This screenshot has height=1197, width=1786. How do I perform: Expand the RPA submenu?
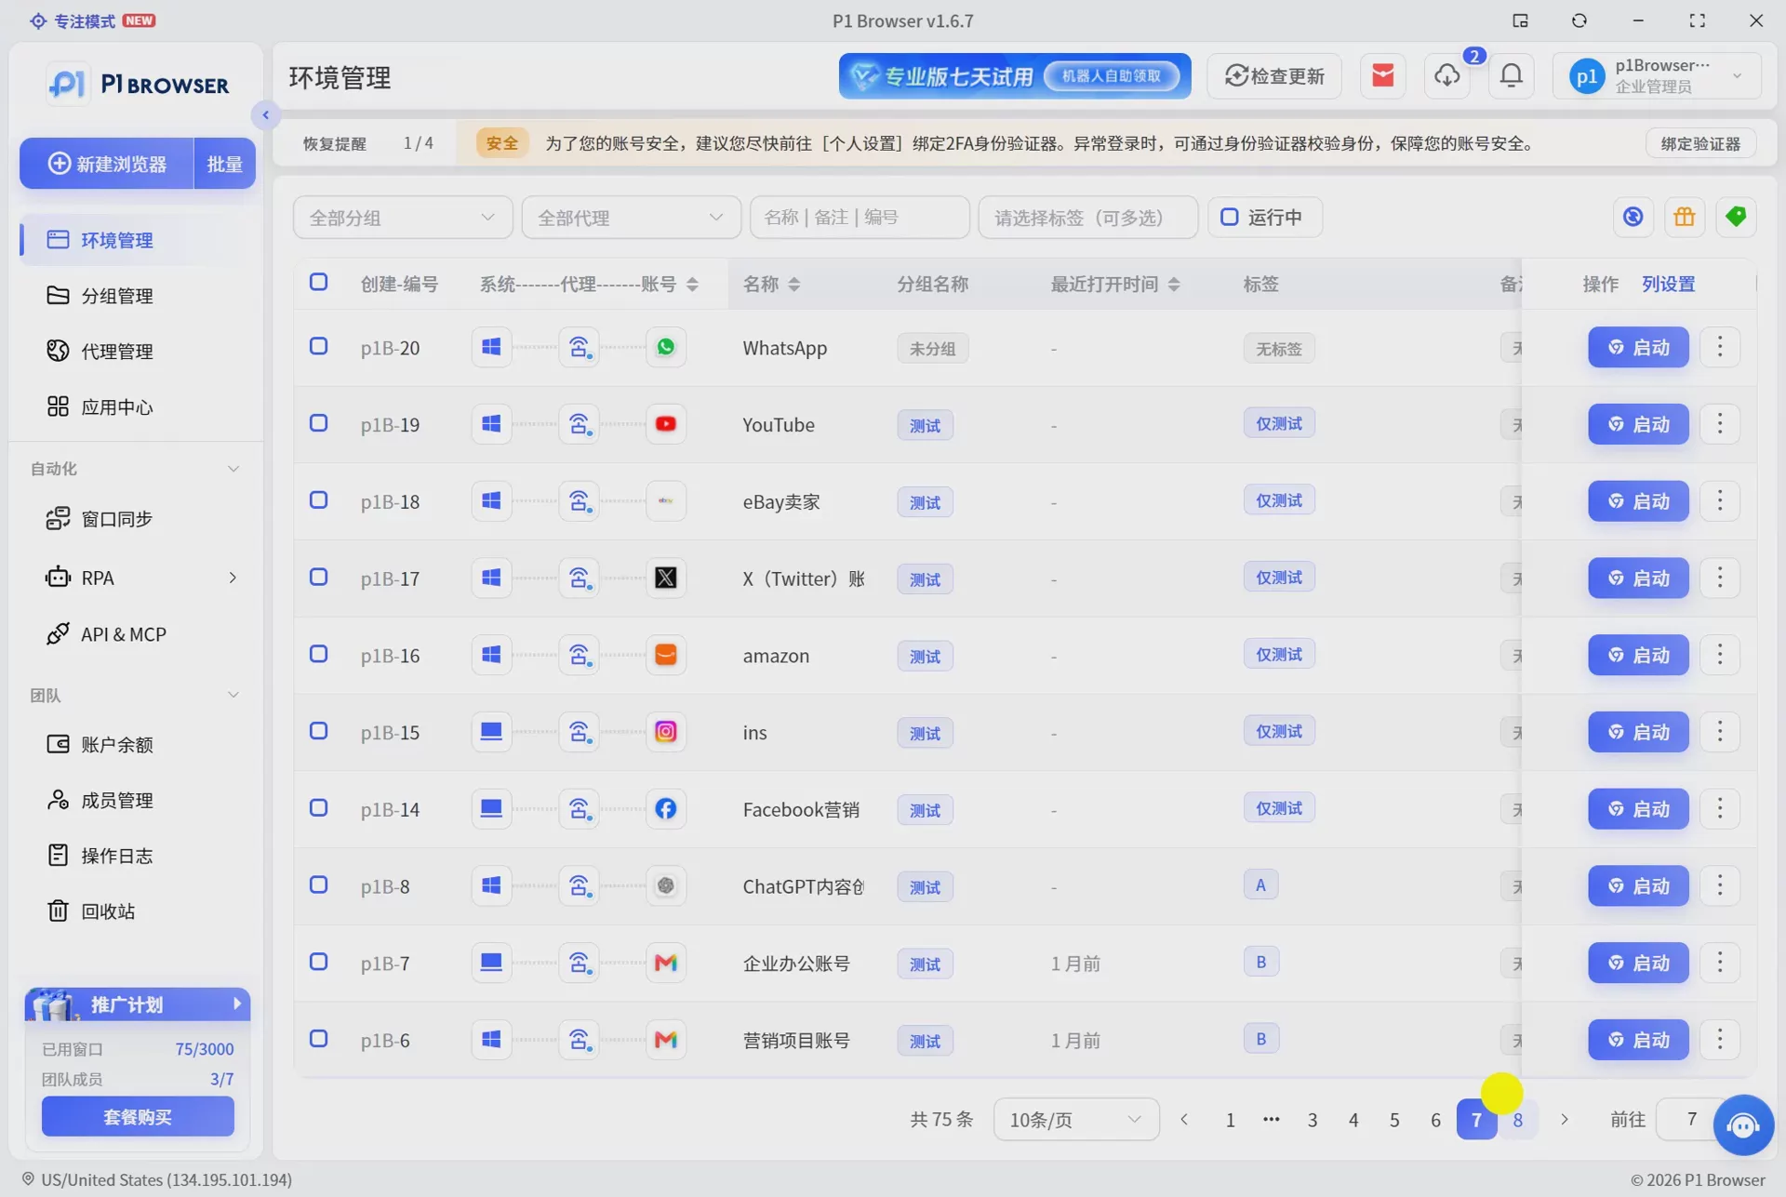point(232,579)
